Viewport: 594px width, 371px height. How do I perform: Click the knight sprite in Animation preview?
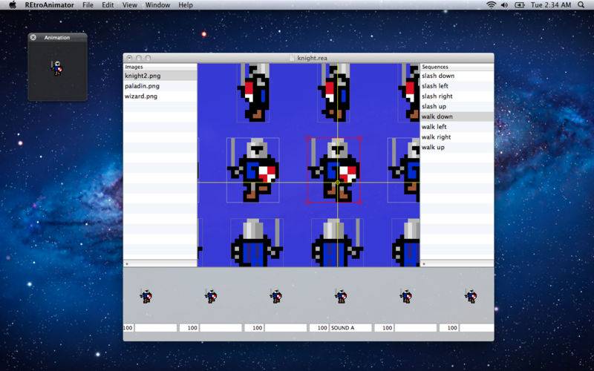57,68
